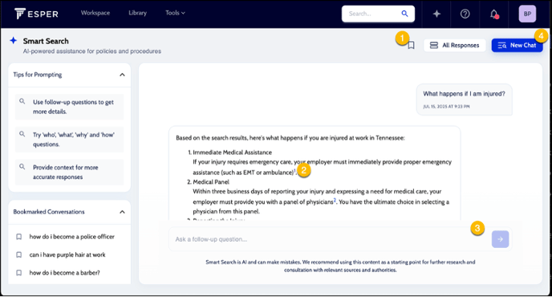Click the Esper logo

coord(37,14)
